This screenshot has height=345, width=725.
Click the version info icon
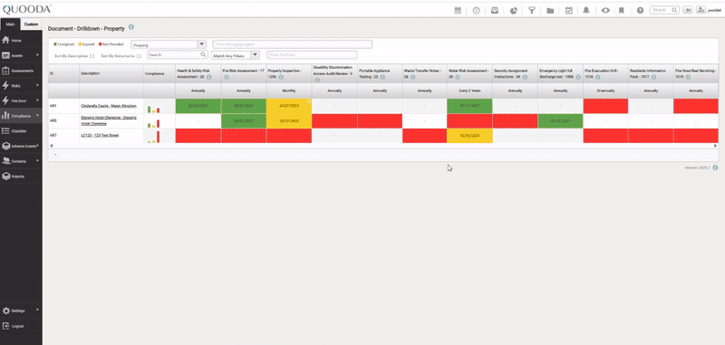coord(715,168)
